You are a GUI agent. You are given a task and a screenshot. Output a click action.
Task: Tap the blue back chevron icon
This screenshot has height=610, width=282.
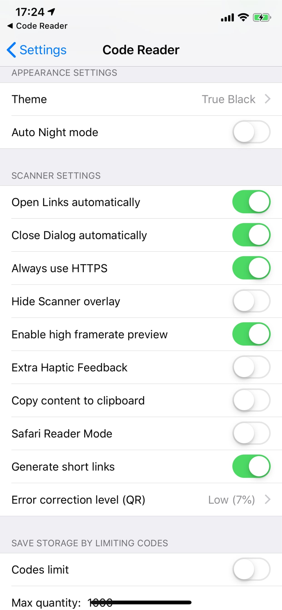(x=11, y=50)
